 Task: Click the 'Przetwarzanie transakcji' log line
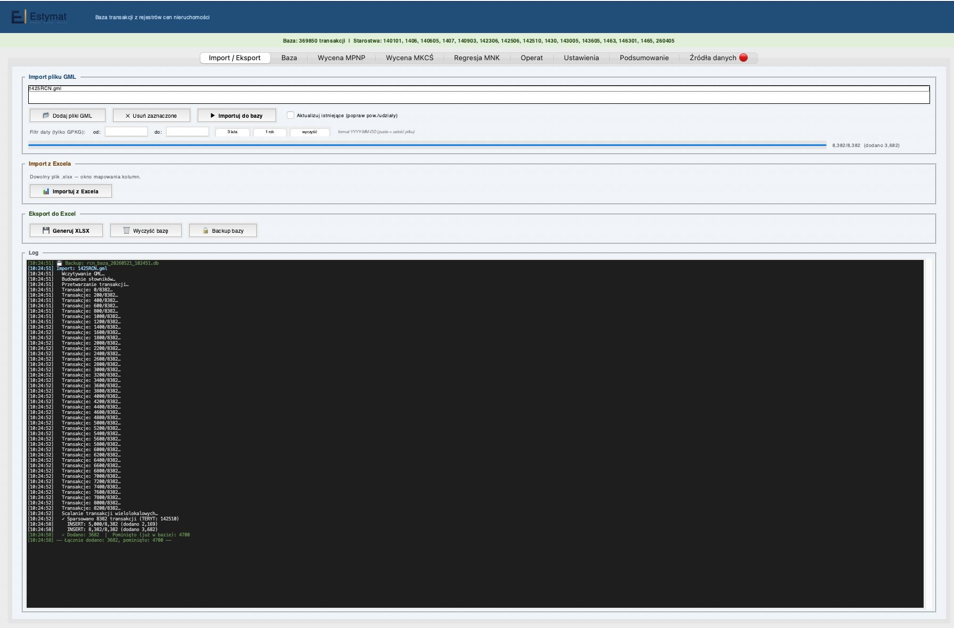pyautogui.click(x=78, y=284)
